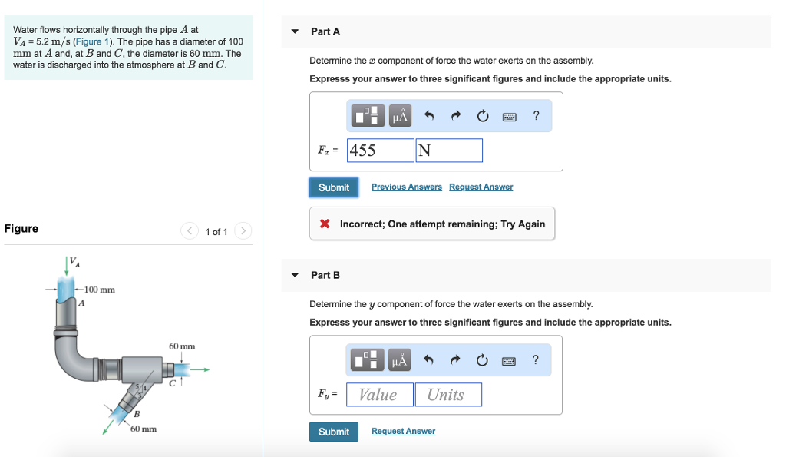Open Greek symbols menu in Part A
Screen dimensions: 786x457
click(400, 116)
